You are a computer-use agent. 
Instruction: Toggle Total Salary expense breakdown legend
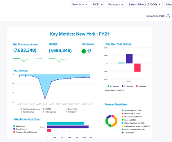pos(128,133)
